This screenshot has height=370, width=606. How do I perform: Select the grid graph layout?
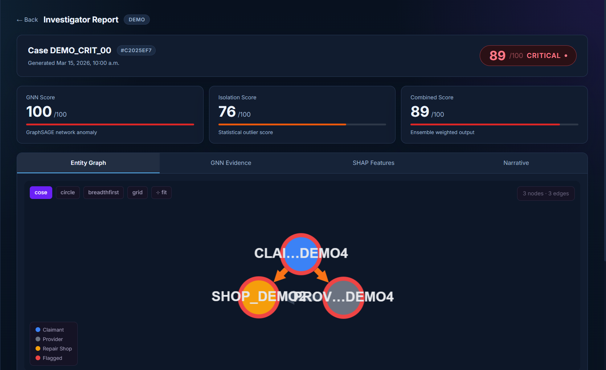point(138,192)
